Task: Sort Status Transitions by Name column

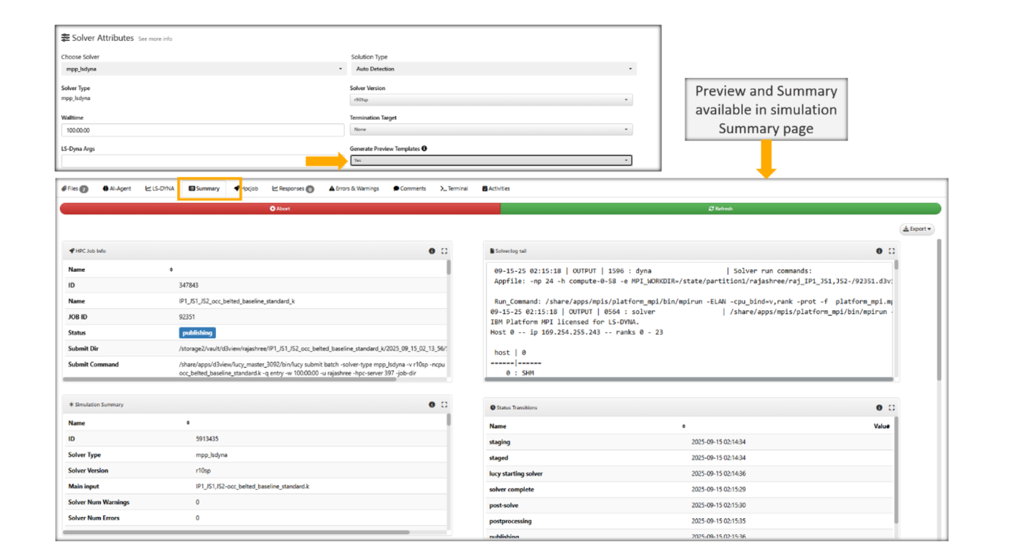Action: tap(683, 426)
